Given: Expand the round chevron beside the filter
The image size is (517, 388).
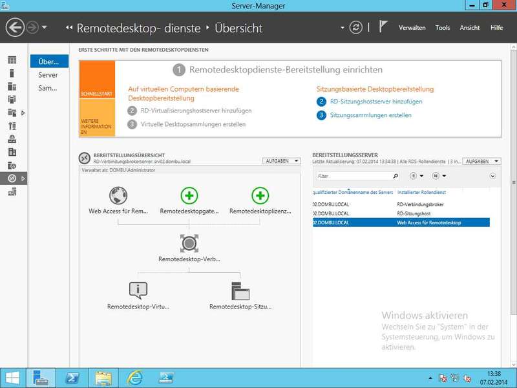Looking at the screenshot, I should pyautogui.click(x=493, y=176).
